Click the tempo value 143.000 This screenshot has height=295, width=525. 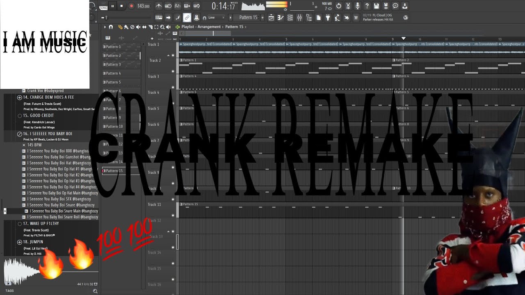[x=144, y=6]
